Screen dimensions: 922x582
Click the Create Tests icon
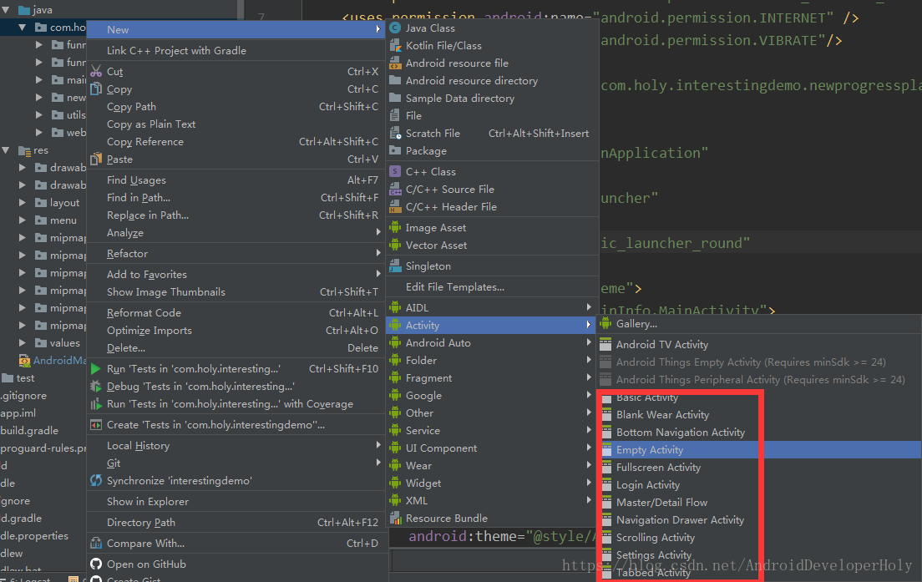click(96, 424)
